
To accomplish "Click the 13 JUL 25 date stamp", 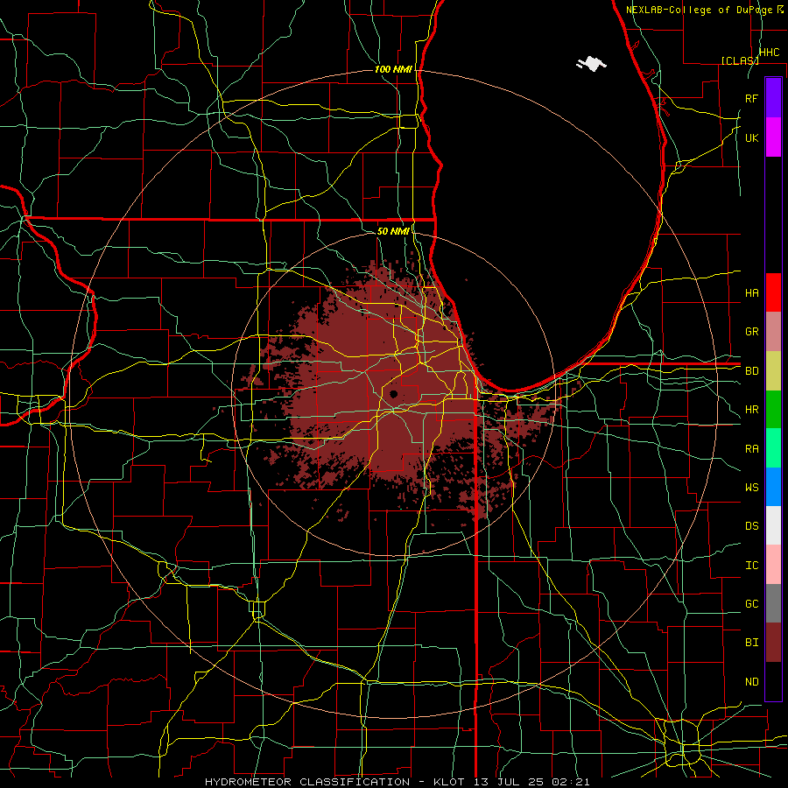I will click(509, 782).
